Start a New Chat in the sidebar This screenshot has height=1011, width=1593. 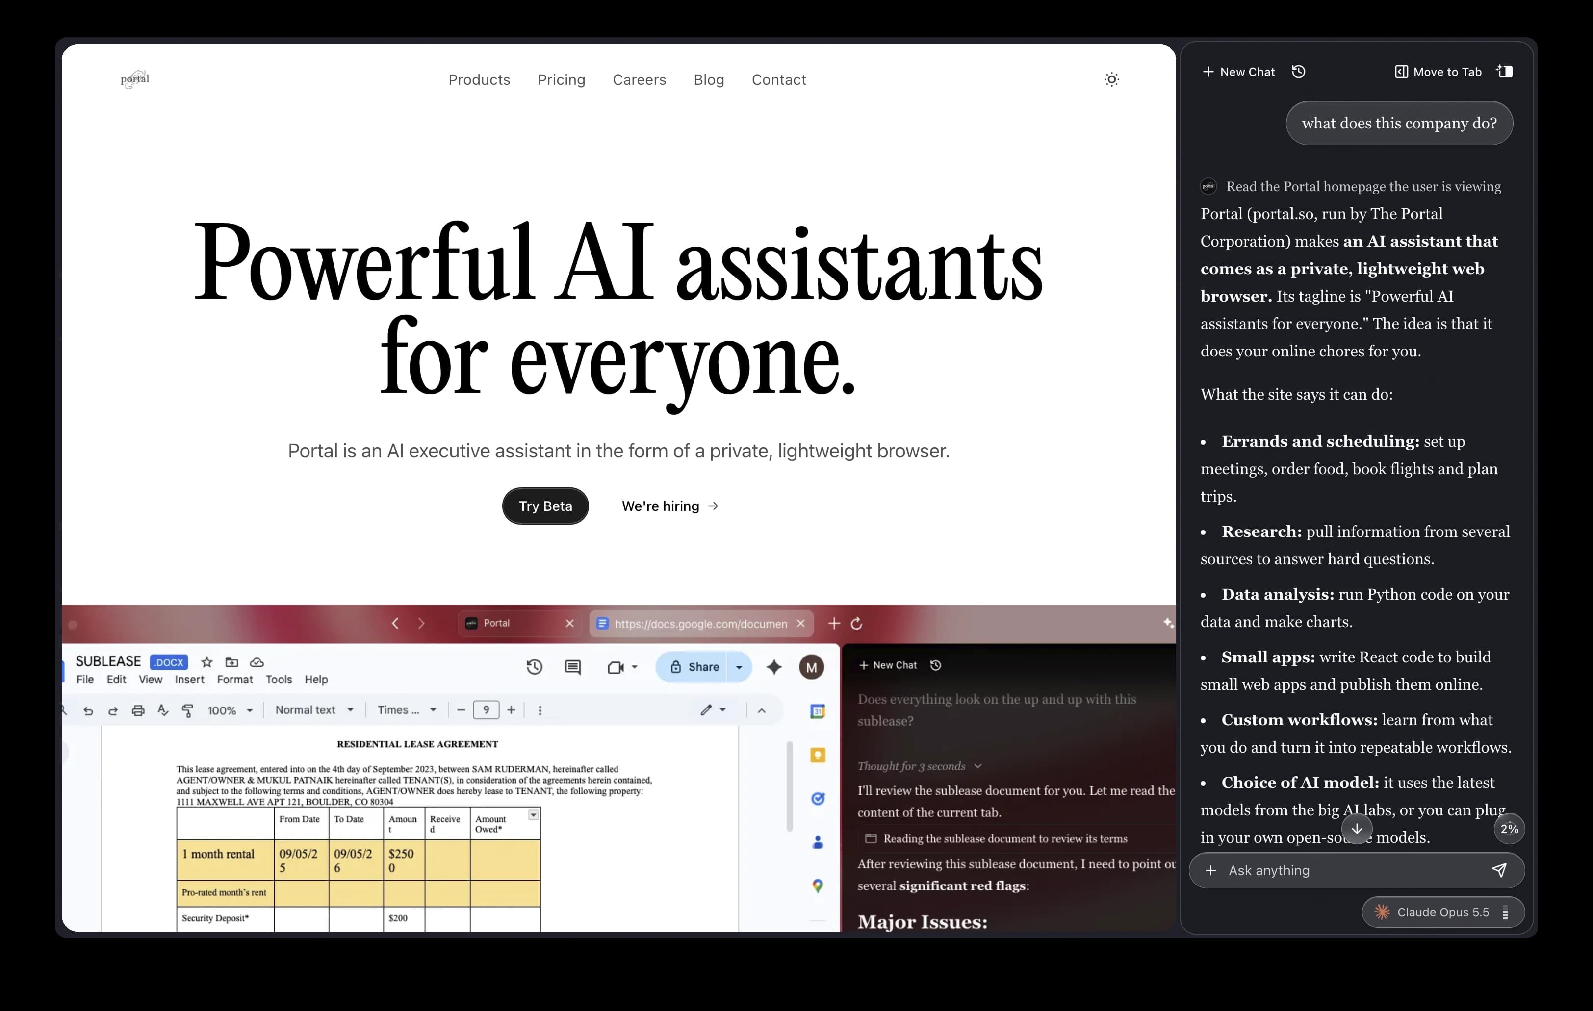[x=1238, y=72]
